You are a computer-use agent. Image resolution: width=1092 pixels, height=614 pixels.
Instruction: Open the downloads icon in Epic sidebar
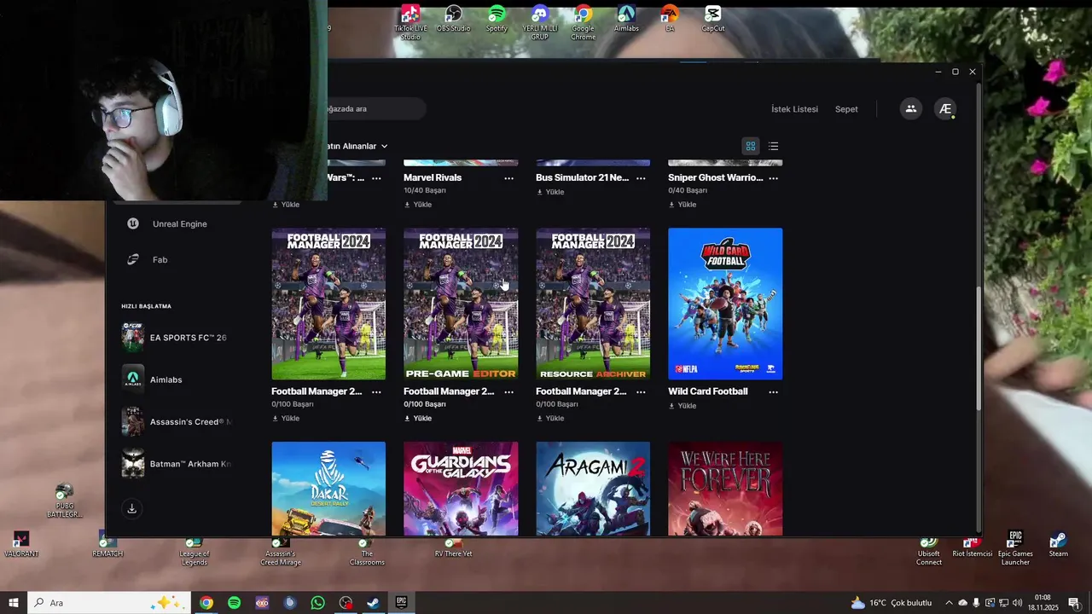132,508
